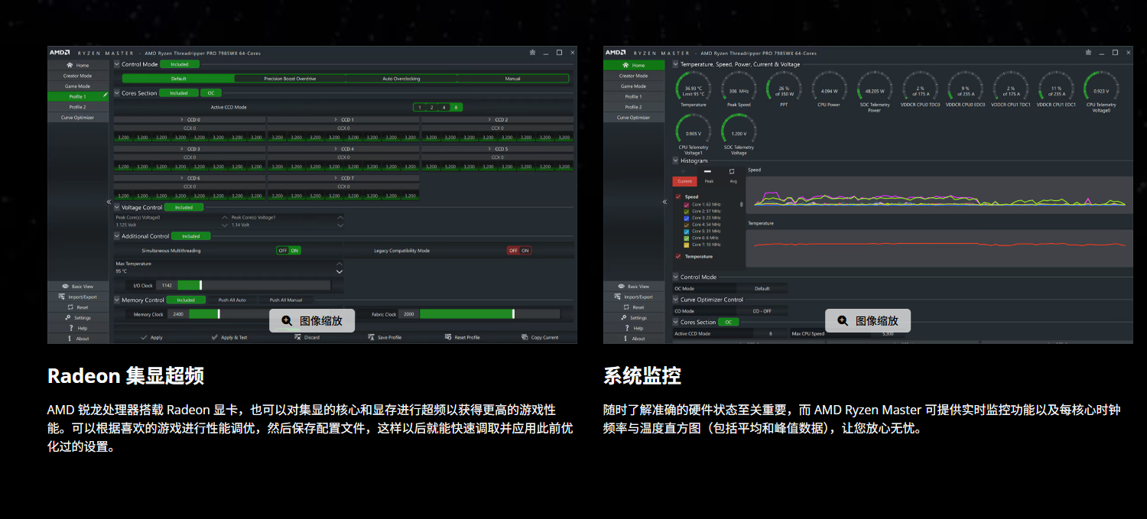This screenshot has width=1147, height=519.
Task: Click the Histogram minus bar icon
Action: click(x=707, y=171)
